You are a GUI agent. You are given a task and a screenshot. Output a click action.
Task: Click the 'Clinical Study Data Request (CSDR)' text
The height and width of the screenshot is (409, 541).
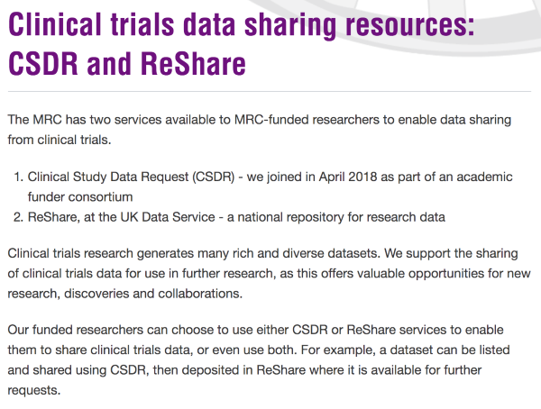(x=131, y=177)
